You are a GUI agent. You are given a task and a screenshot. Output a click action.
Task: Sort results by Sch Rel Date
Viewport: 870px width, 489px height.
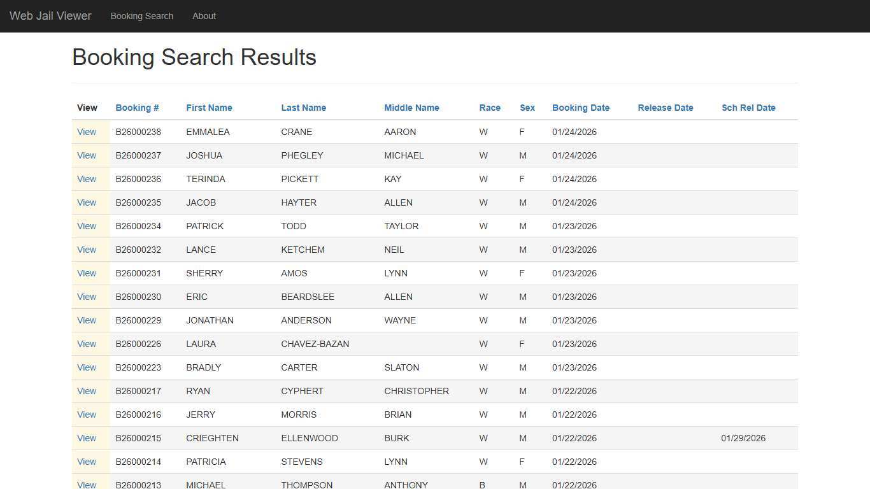pos(748,108)
